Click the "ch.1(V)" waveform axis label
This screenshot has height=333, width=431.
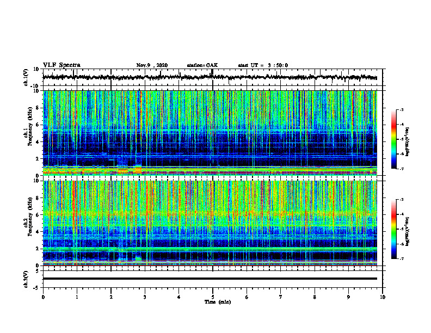26,77
